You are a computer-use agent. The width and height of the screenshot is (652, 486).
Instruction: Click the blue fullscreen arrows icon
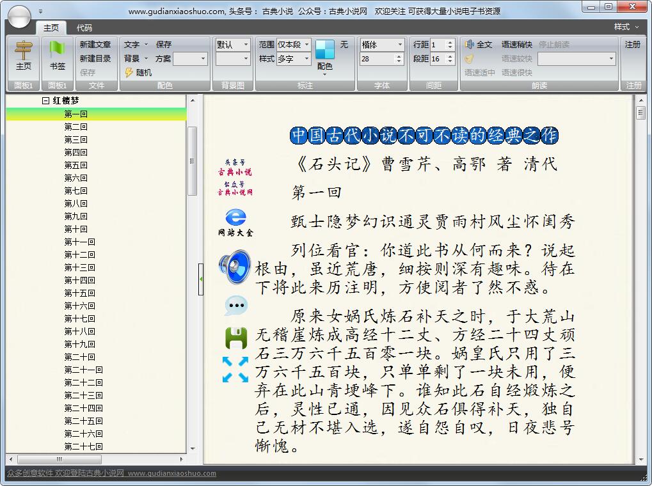click(235, 370)
